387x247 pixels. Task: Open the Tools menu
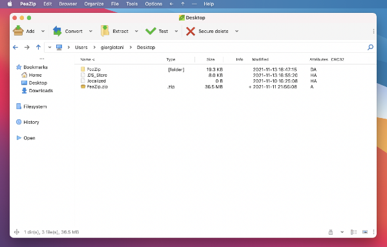(x=132, y=4)
